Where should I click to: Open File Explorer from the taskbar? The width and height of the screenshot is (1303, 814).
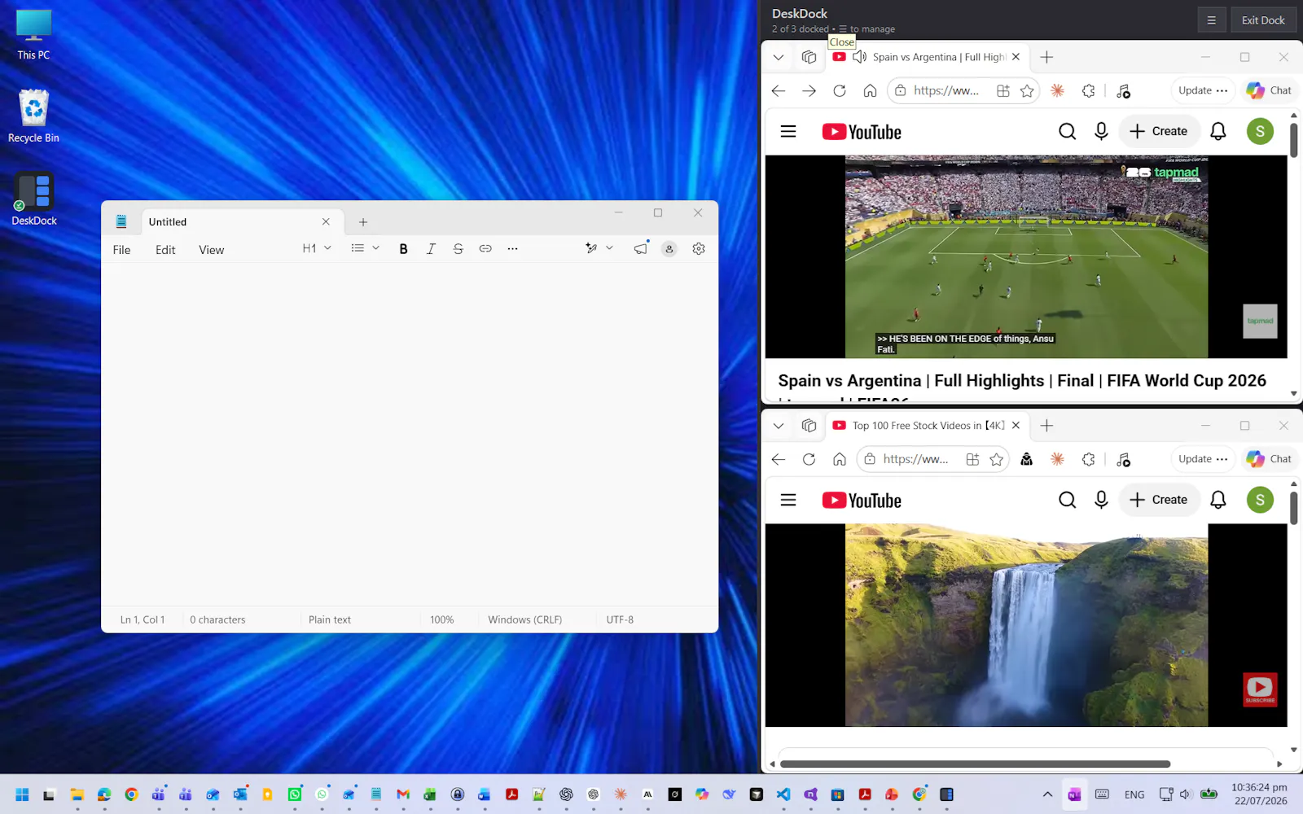[77, 794]
